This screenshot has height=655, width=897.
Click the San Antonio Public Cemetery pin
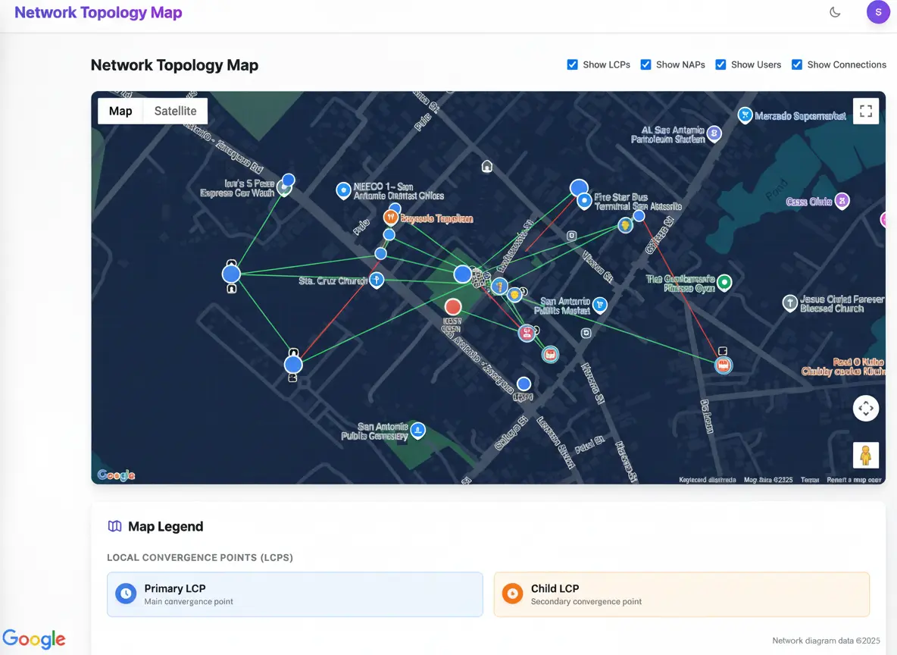click(417, 431)
